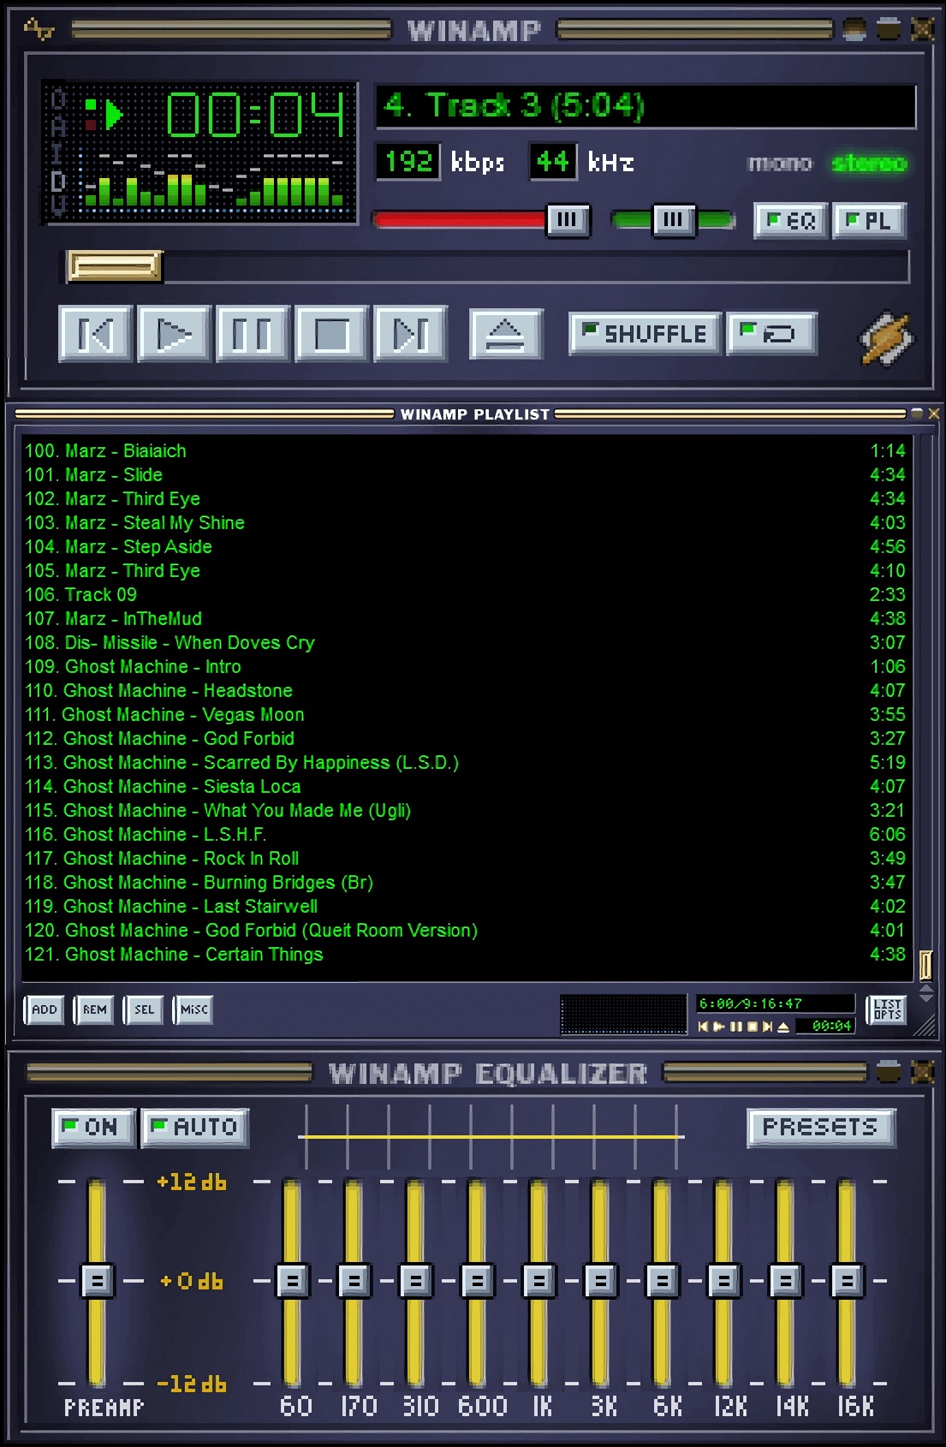946x1447 pixels.
Task: Open the playlist ADD menu
Action: 44,1009
